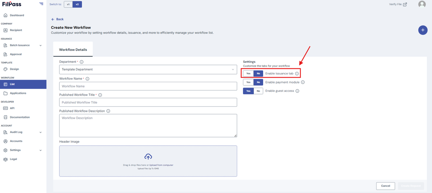Select the Workflow Details tab
Viewport: 432px width, 193px height.
[x=73, y=50]
